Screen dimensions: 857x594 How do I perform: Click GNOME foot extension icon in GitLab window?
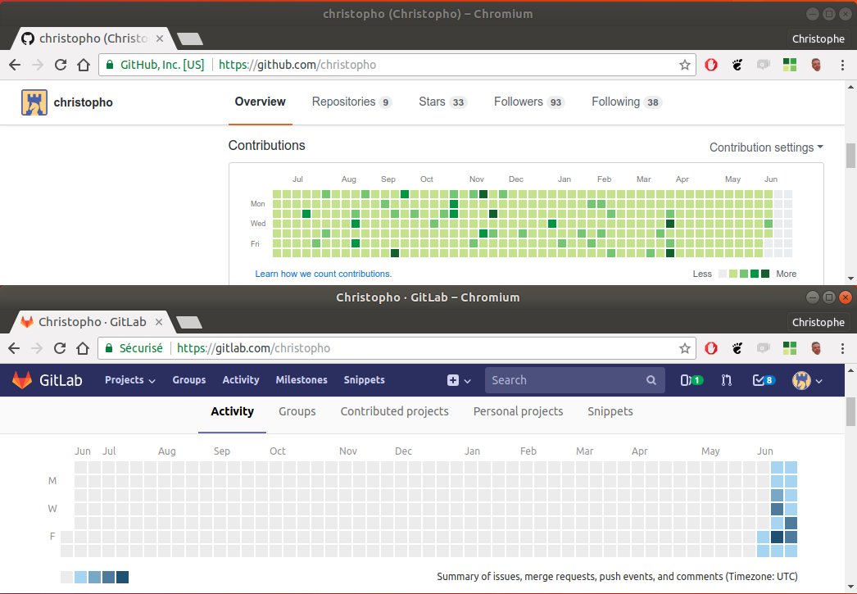coord(737,349)
